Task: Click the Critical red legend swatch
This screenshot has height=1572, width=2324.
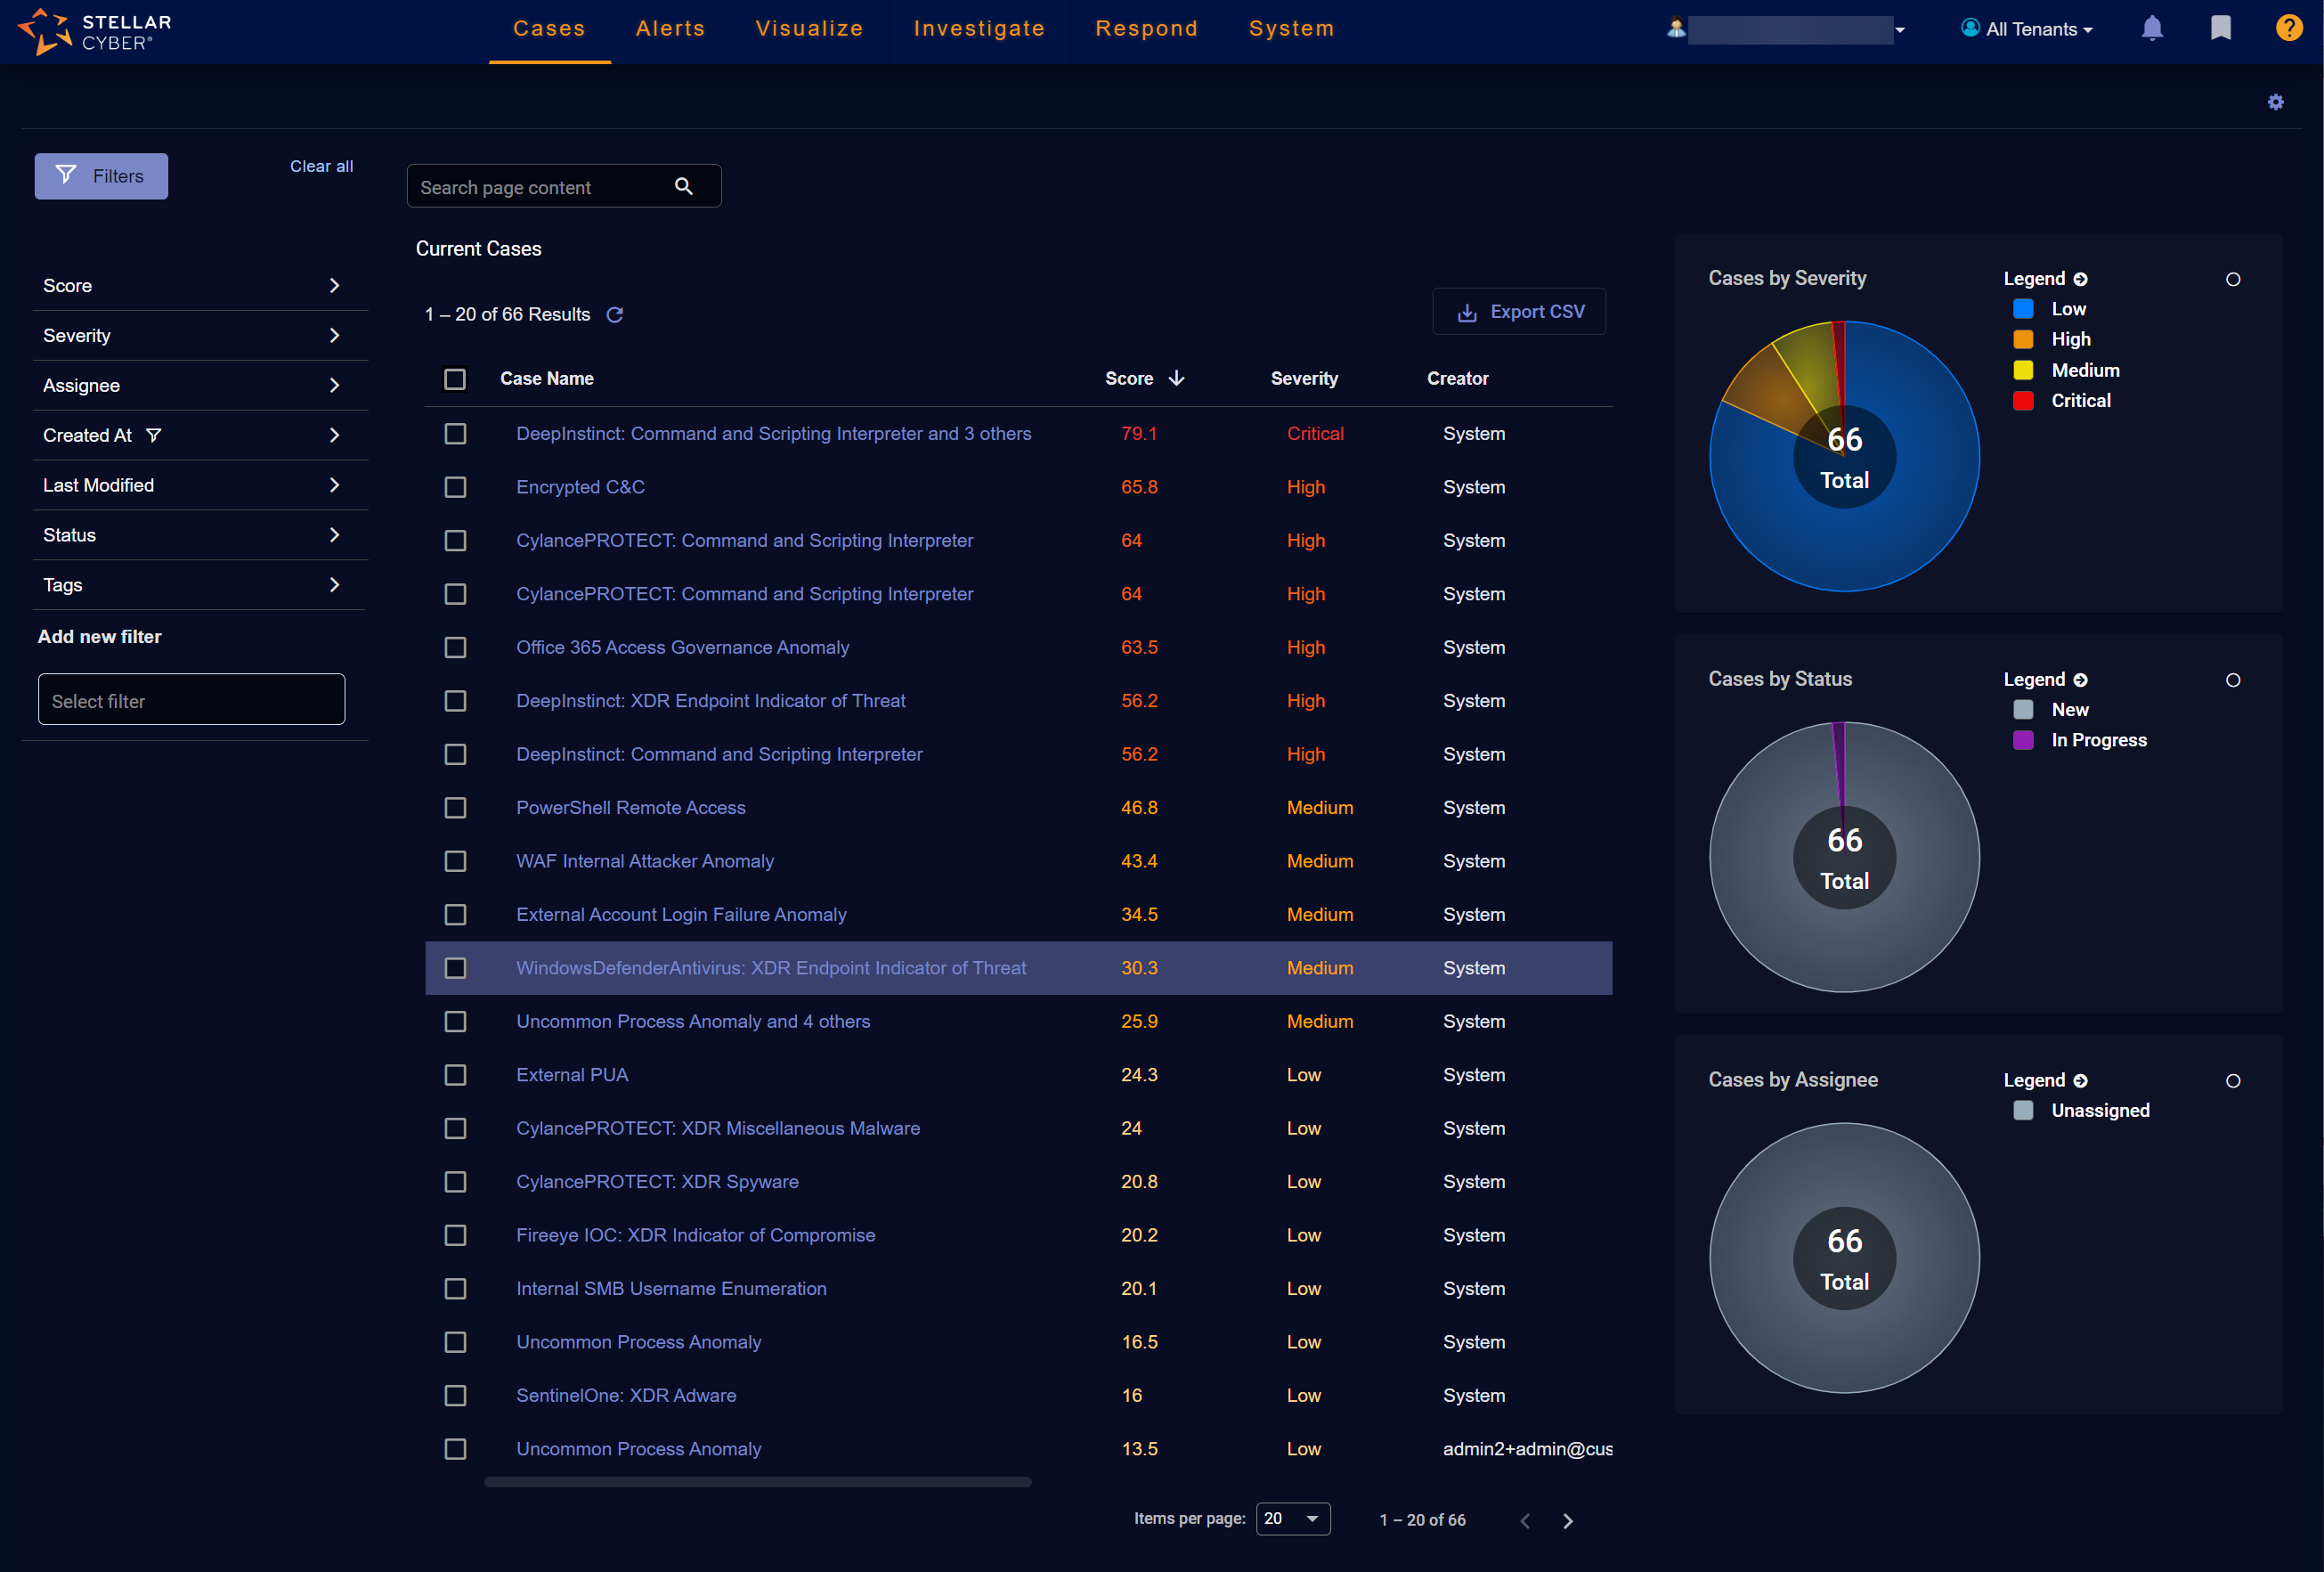Action: (2022, 401)
